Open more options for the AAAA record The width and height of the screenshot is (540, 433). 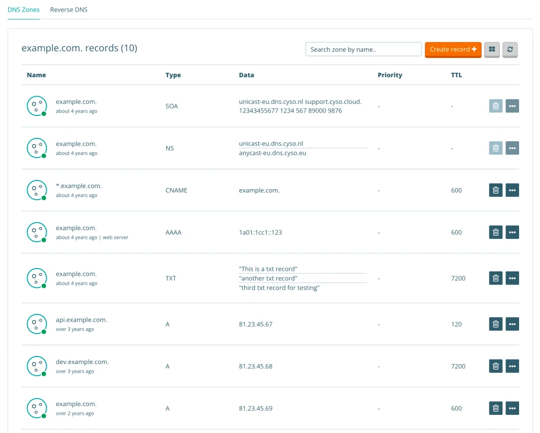[x=512, y=232]
